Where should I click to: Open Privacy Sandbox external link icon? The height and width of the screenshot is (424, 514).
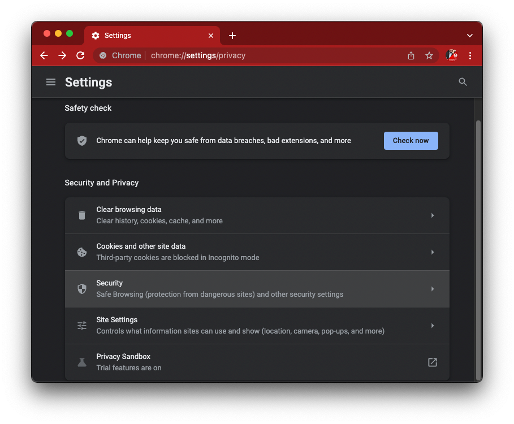(x=432, y=362)
